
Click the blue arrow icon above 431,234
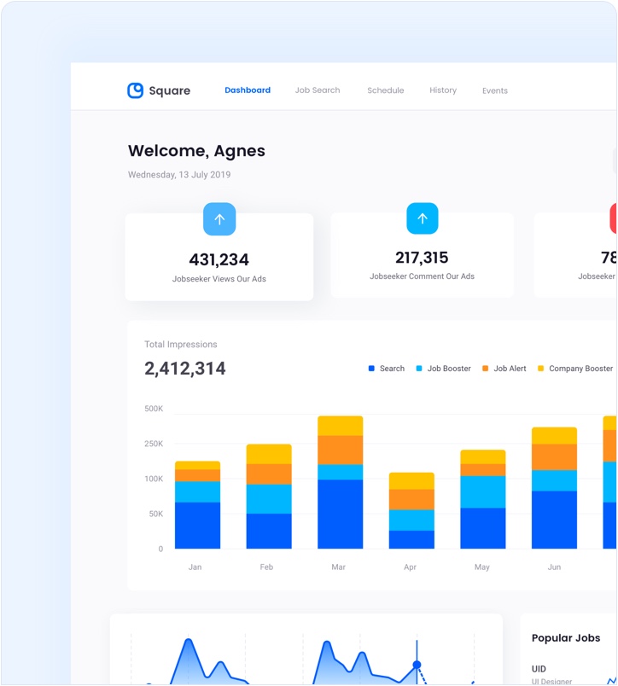219,219
